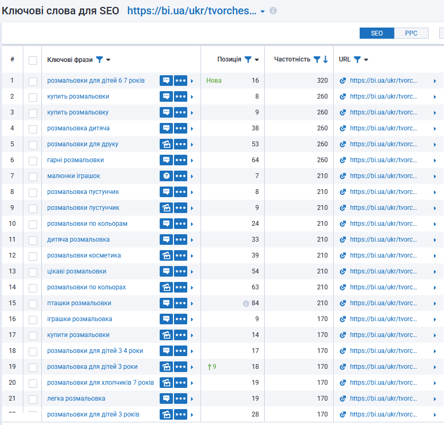Tick the select-all checkbox in table header
Screen dimensions: 444x425
pyautogui.click(x=33, y=60)
